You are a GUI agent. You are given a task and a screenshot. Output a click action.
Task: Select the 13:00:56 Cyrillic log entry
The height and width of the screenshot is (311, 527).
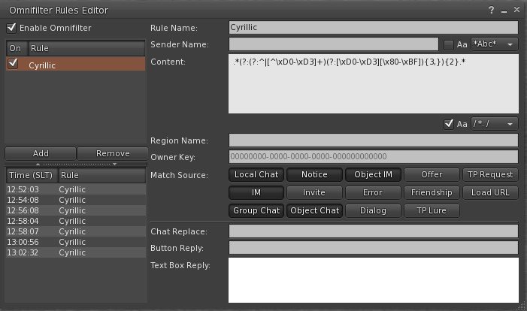tap(76, 242)
